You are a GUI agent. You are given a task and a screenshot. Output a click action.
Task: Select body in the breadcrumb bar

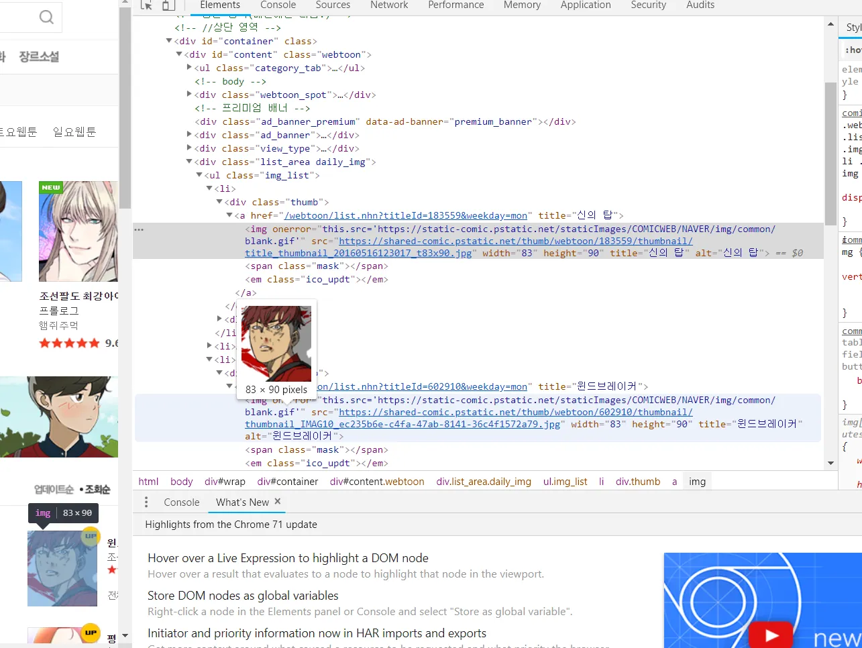[x=181, y=482]
